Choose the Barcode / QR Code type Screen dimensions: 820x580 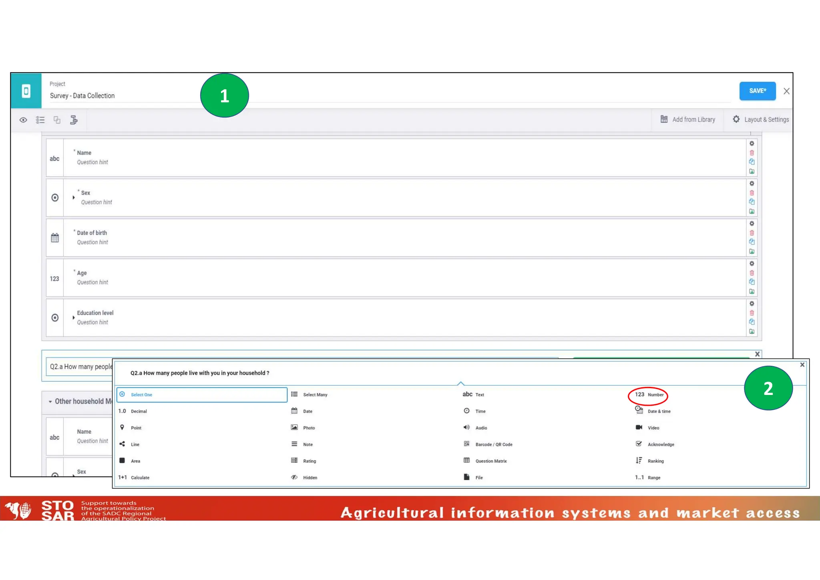[493, 444]
